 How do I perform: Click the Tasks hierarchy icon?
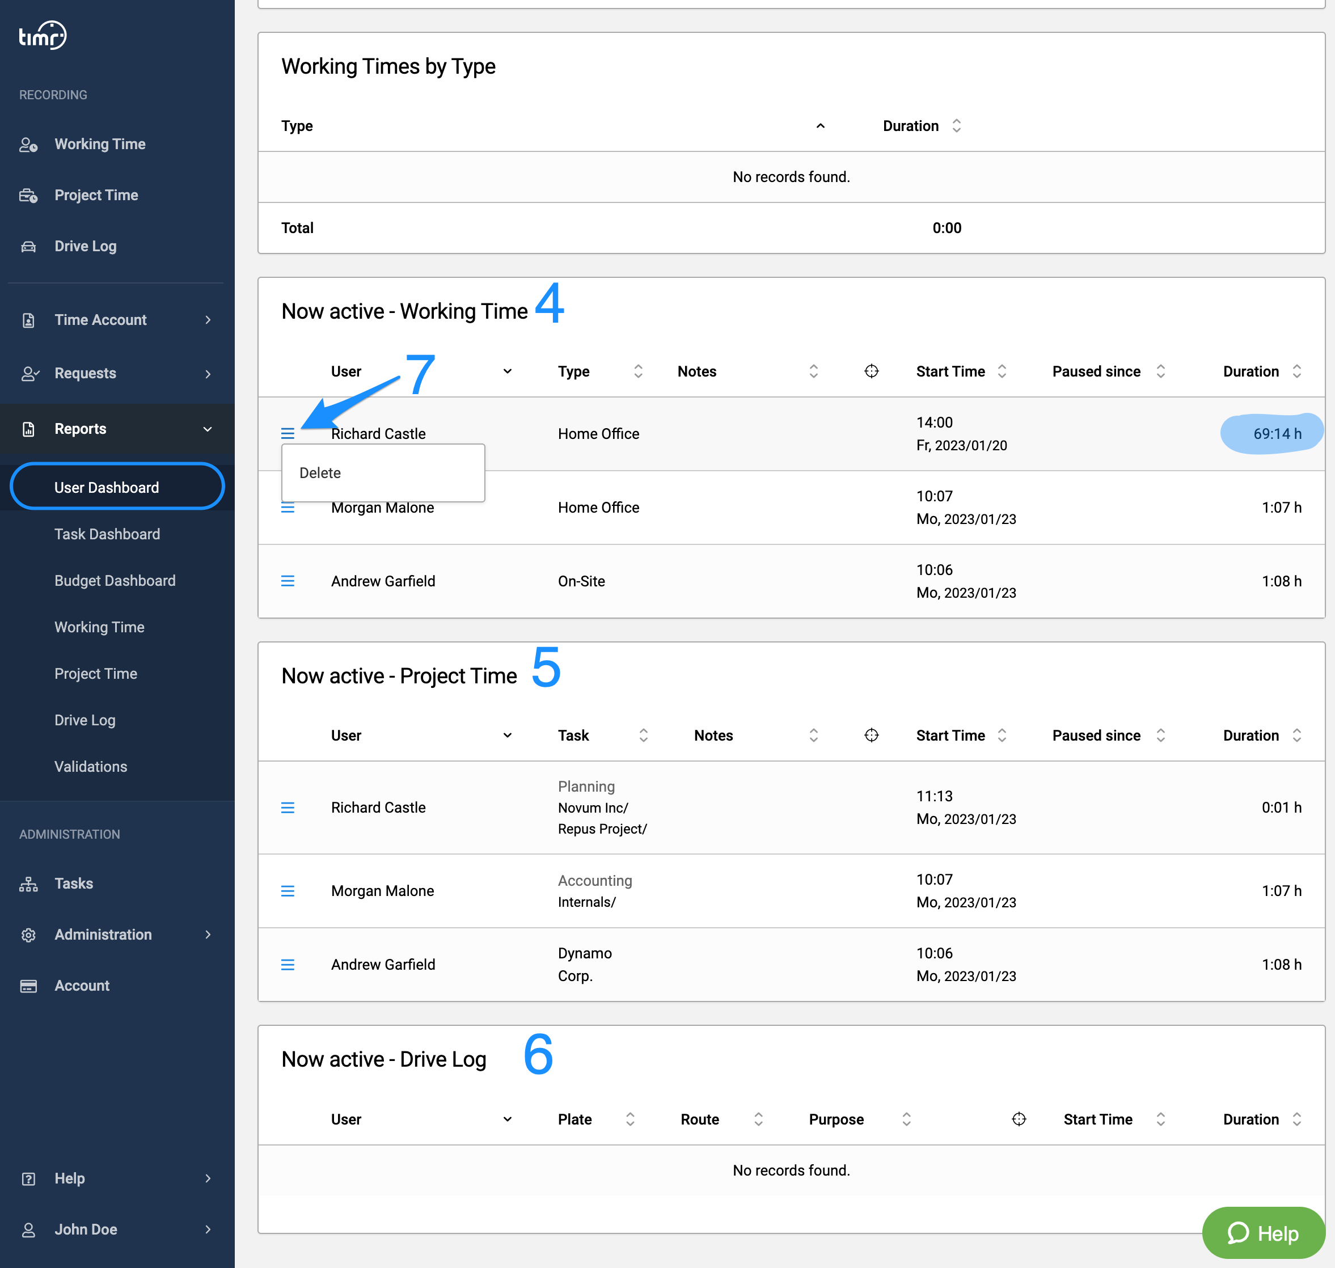tap(28, 884)
